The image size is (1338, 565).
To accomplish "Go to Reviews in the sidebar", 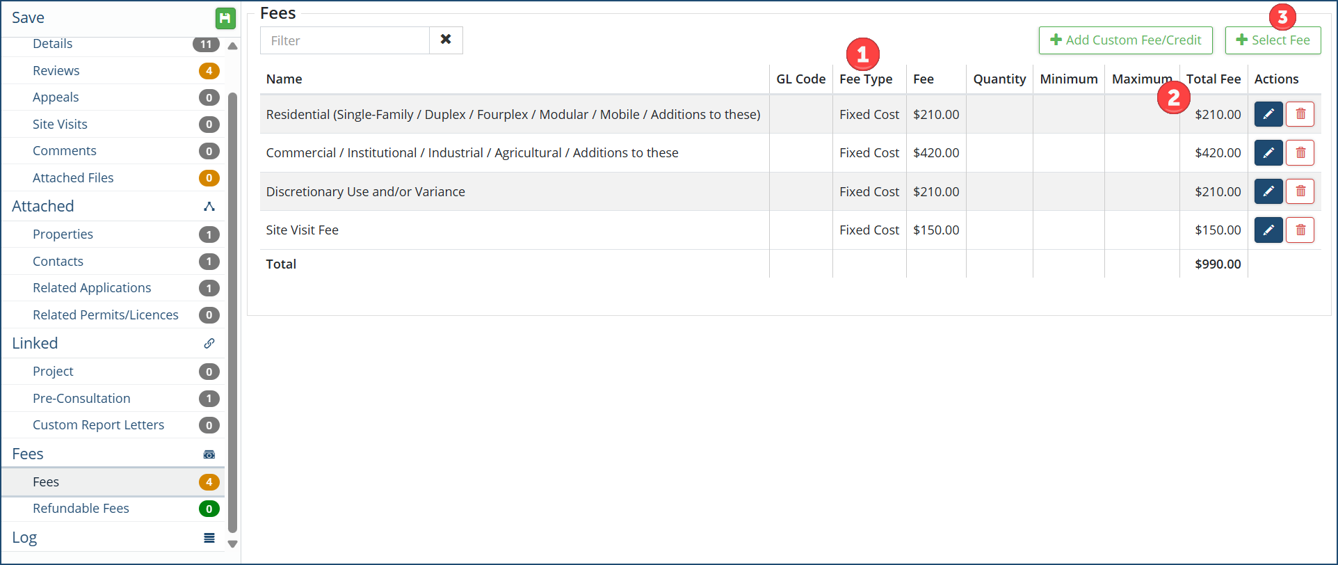I will pyautogui.click(x=56, y=70).
